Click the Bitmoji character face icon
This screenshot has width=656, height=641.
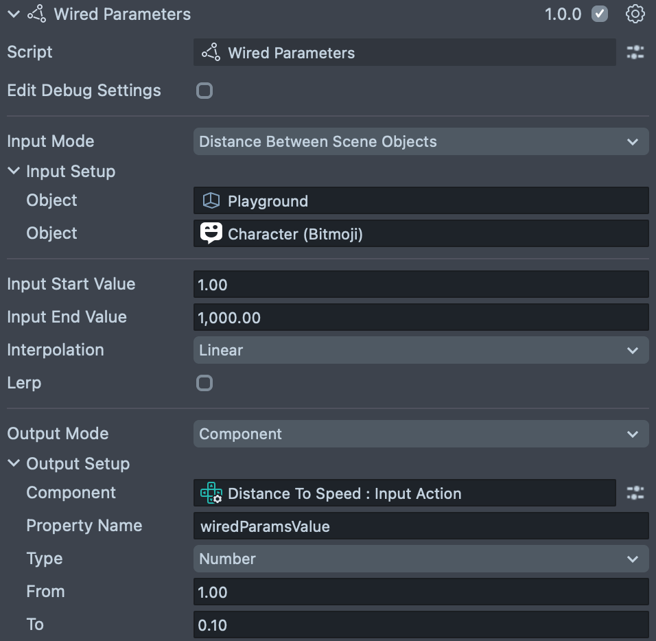pos(211,233)
